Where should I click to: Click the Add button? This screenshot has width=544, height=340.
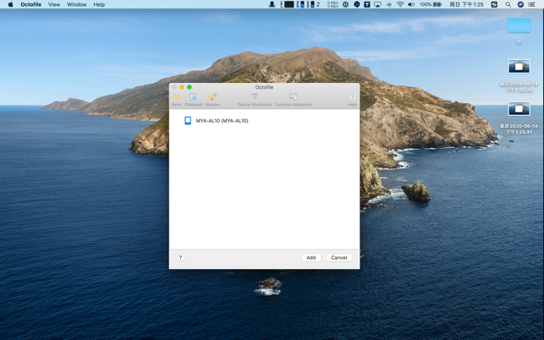tap(311, 257)
